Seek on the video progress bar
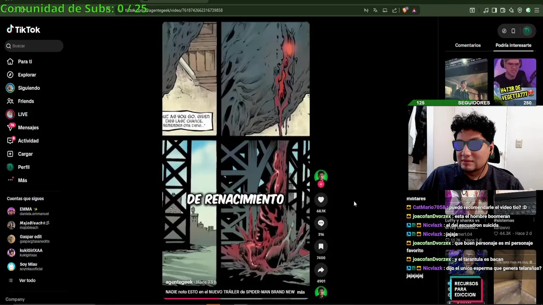This screenshot has width=543, height=305. tap(236, 298)
